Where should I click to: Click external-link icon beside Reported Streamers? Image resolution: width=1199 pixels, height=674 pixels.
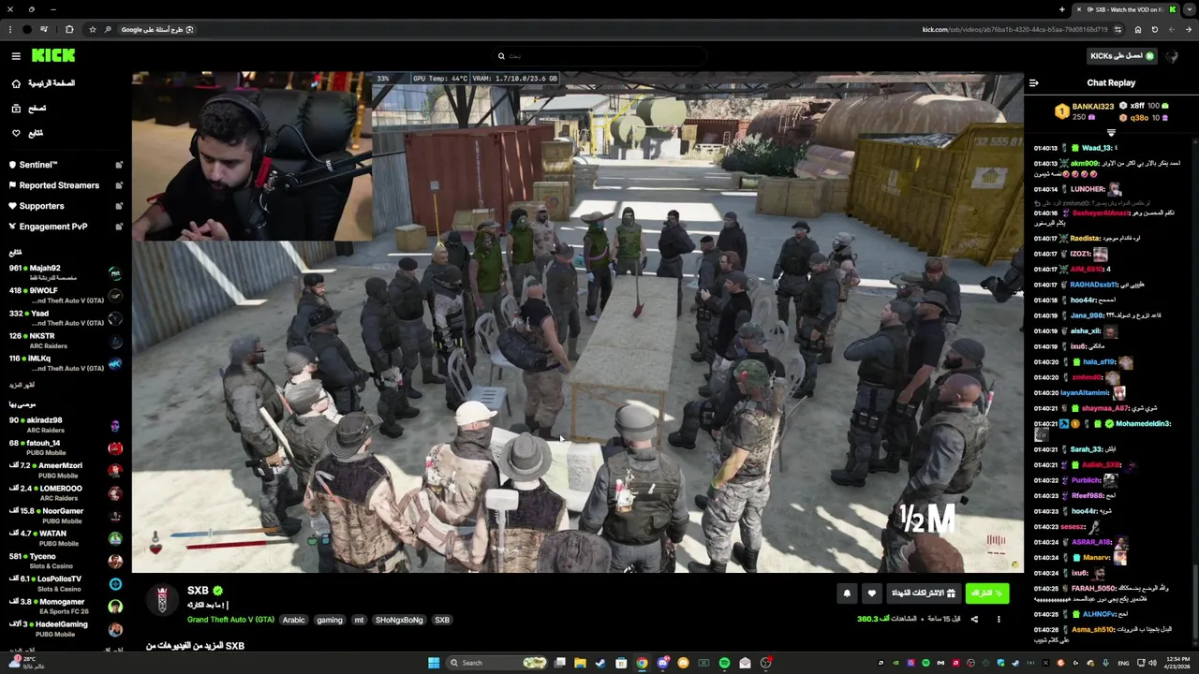[x=119, y=185]
